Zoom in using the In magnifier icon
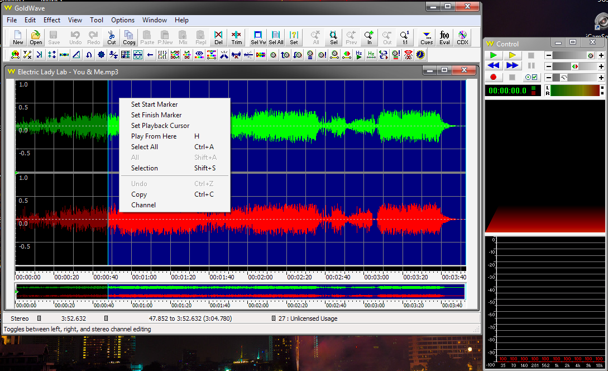The image size is (608, 371). pyautogui.click(x=369, y=37)
